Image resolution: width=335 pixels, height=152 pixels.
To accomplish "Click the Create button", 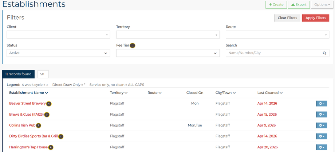I will 276,5.
